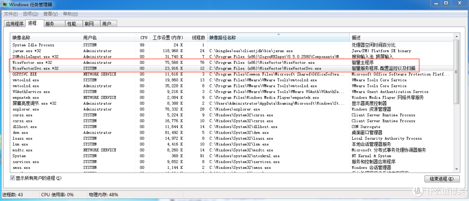Image resolution: width=469 pixels, height=201 pixels.
Task: Select msdtc.exe process
Action: click(x=232, y=150)
